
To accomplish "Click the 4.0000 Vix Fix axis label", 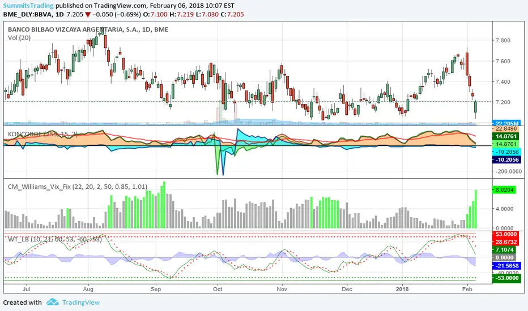I will tap(504, 209).
